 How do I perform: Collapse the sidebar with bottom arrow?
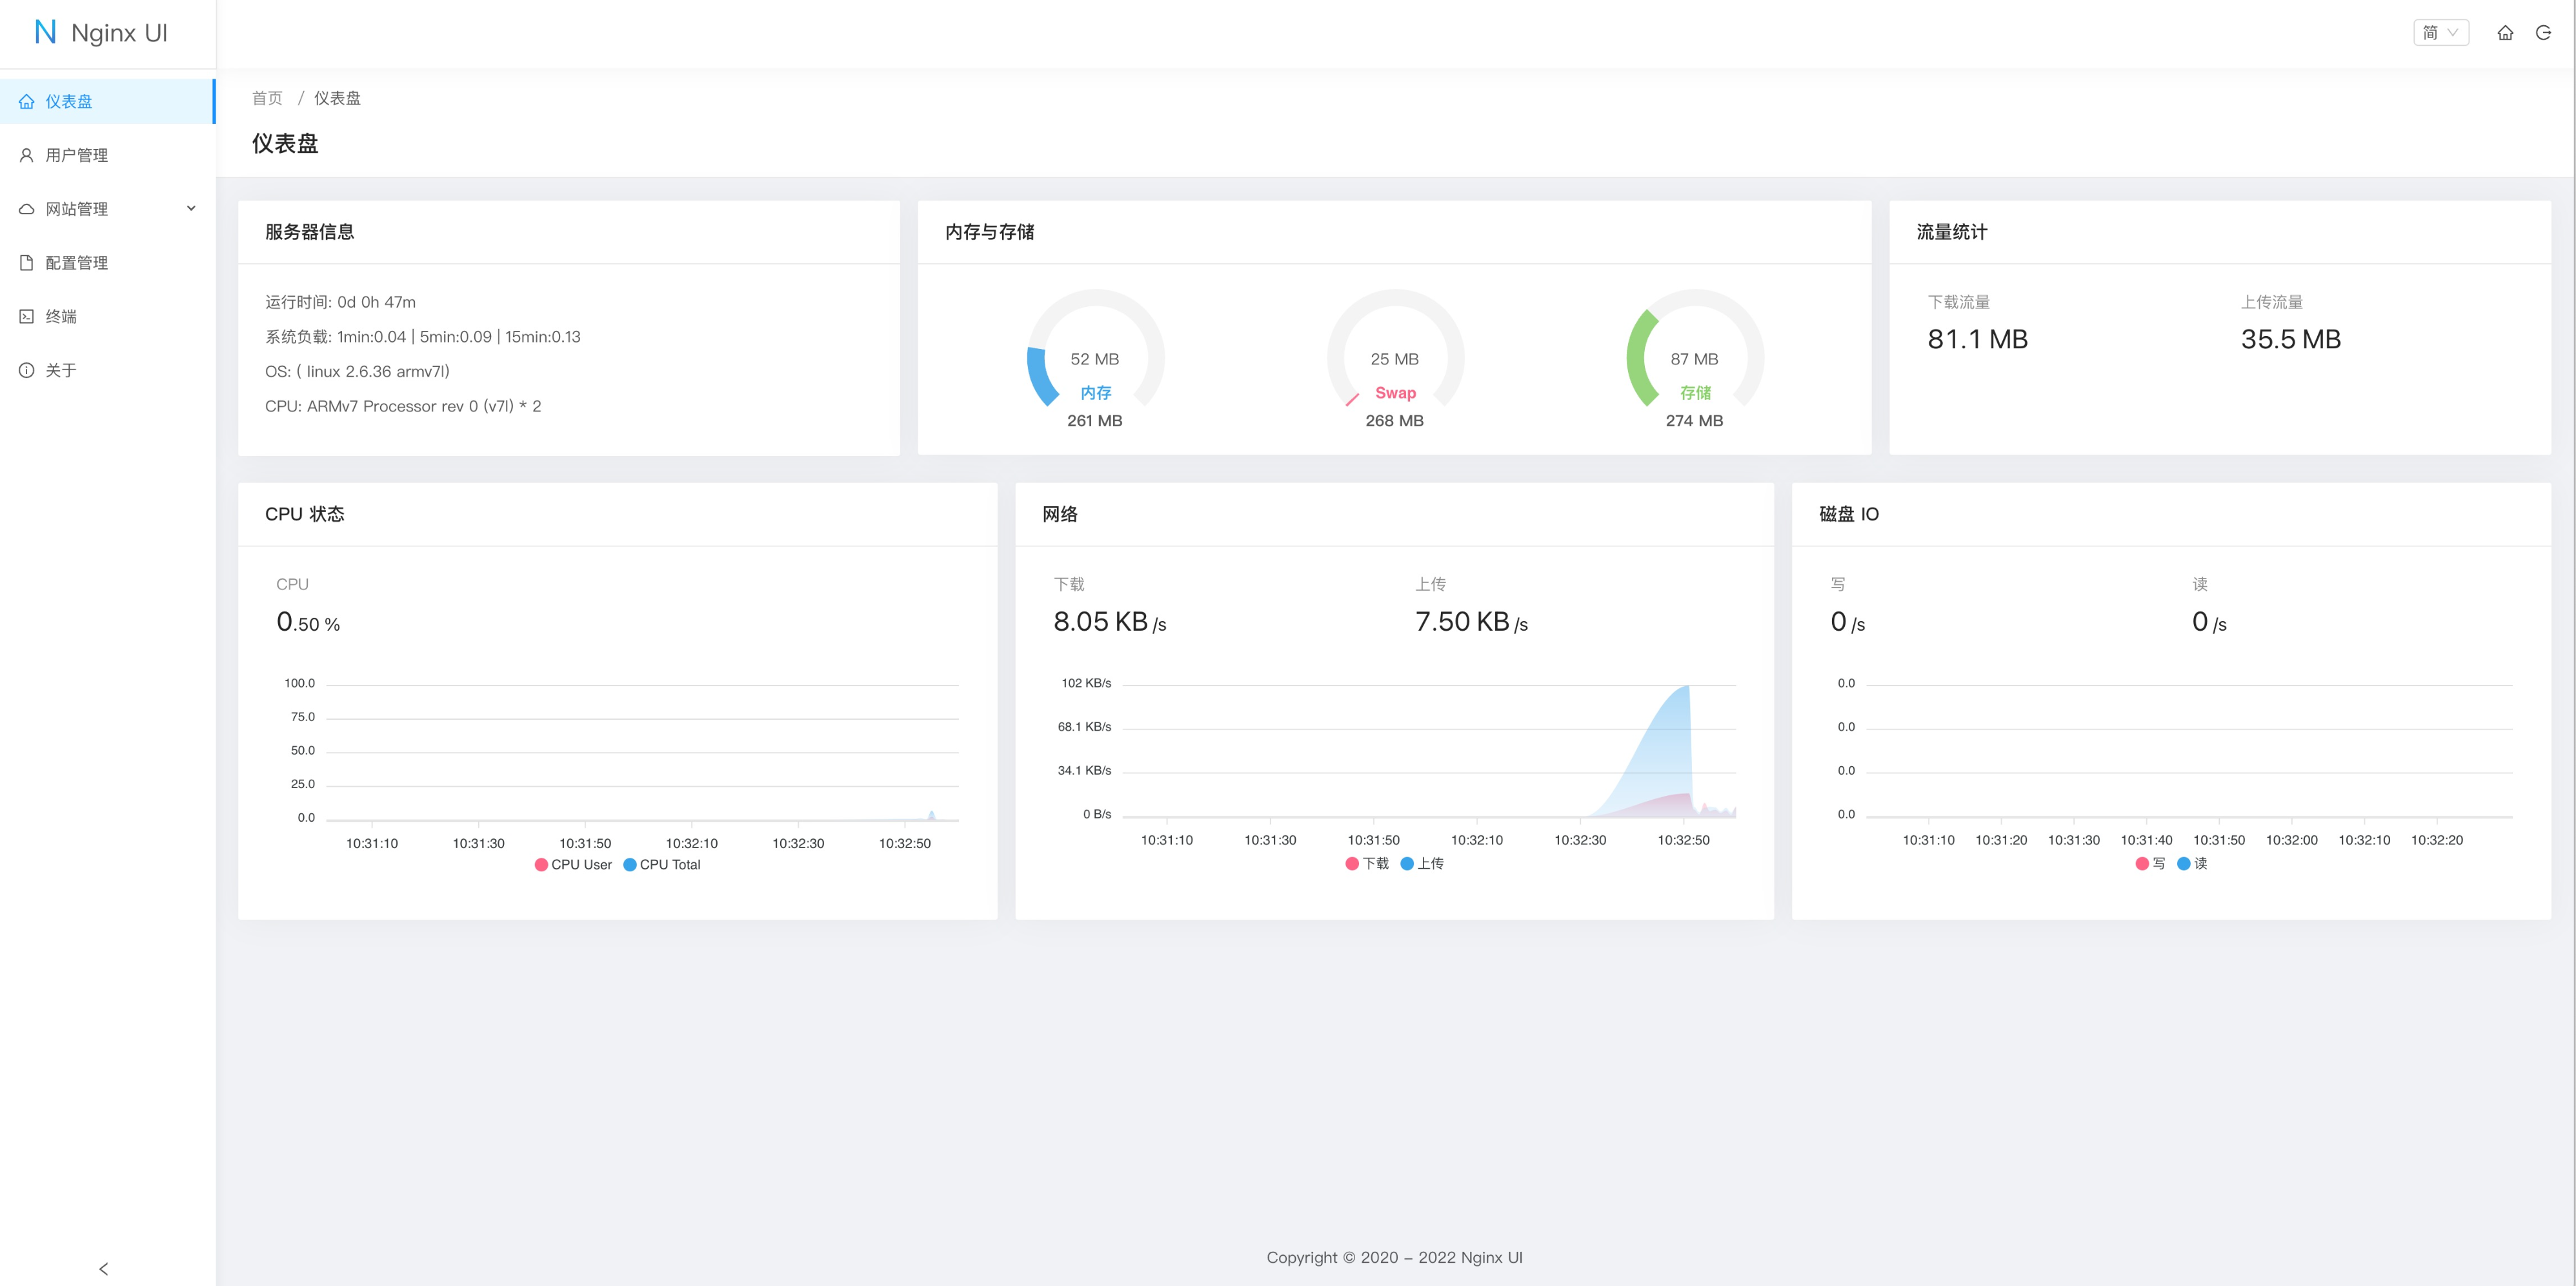[104, 1268]
